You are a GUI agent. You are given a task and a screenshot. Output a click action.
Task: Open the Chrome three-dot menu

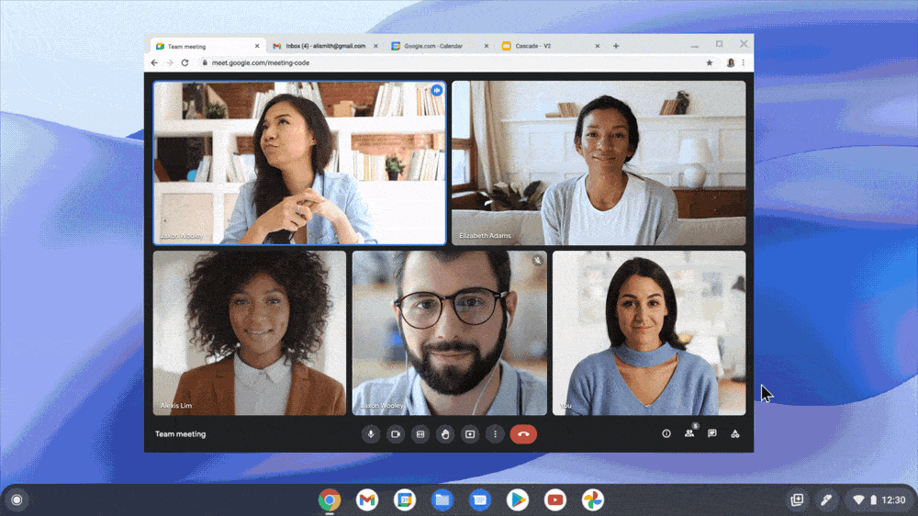pyautogui.click(x=744, y=62)
